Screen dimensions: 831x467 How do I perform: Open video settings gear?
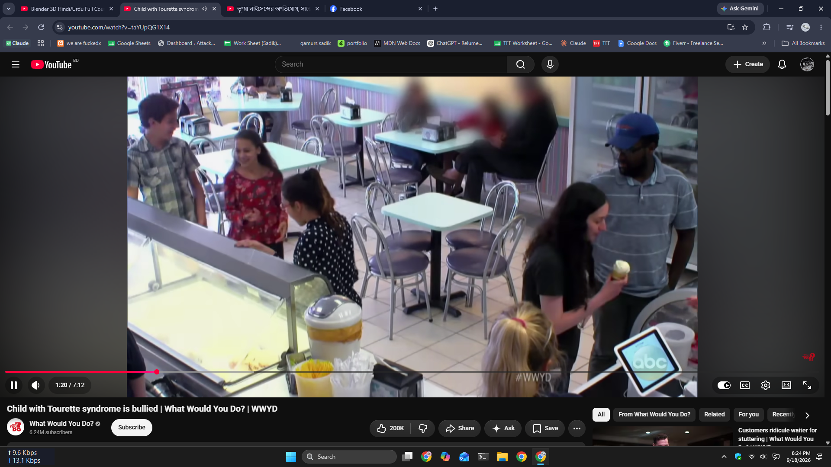[x=766, y=385]
